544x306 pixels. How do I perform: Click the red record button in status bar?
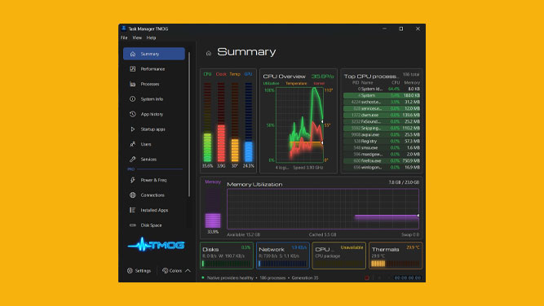(366, 278)
